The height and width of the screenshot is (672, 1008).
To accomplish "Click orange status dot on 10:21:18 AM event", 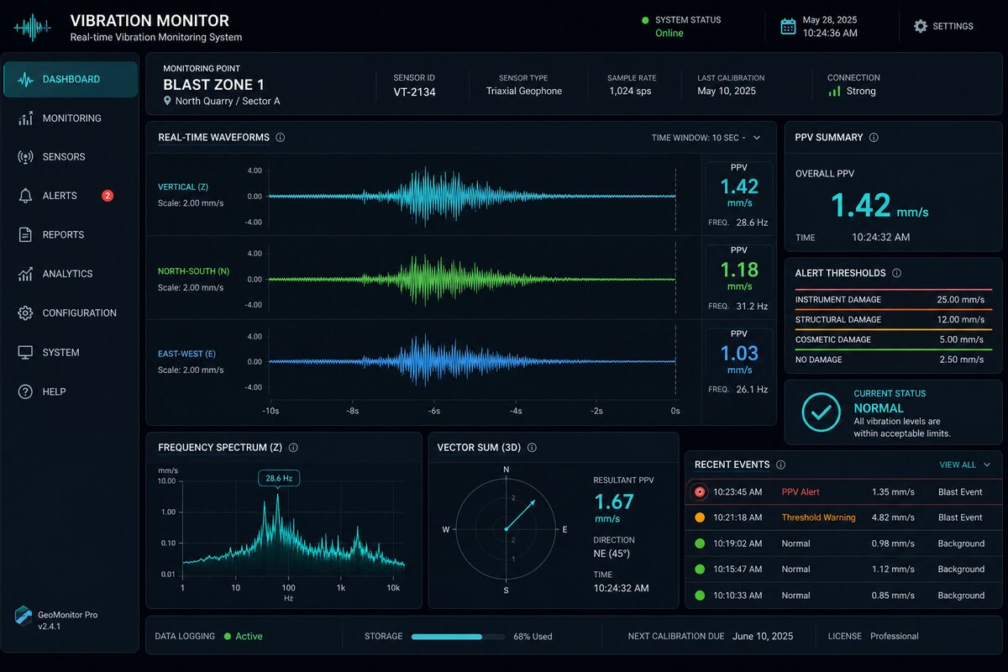I will pyautogui.click(x=699, y=517).
